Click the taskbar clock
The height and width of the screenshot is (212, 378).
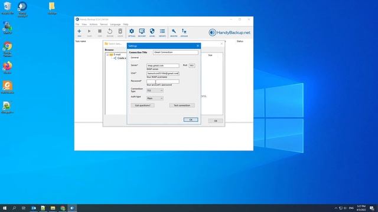[x=361, y=208]
